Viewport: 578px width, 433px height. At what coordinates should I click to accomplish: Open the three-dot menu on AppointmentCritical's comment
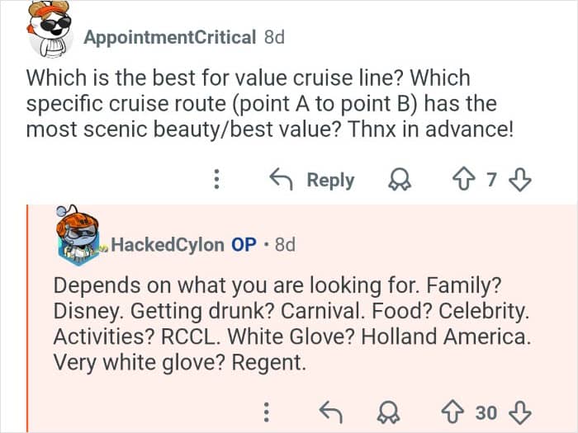point(216,179)
